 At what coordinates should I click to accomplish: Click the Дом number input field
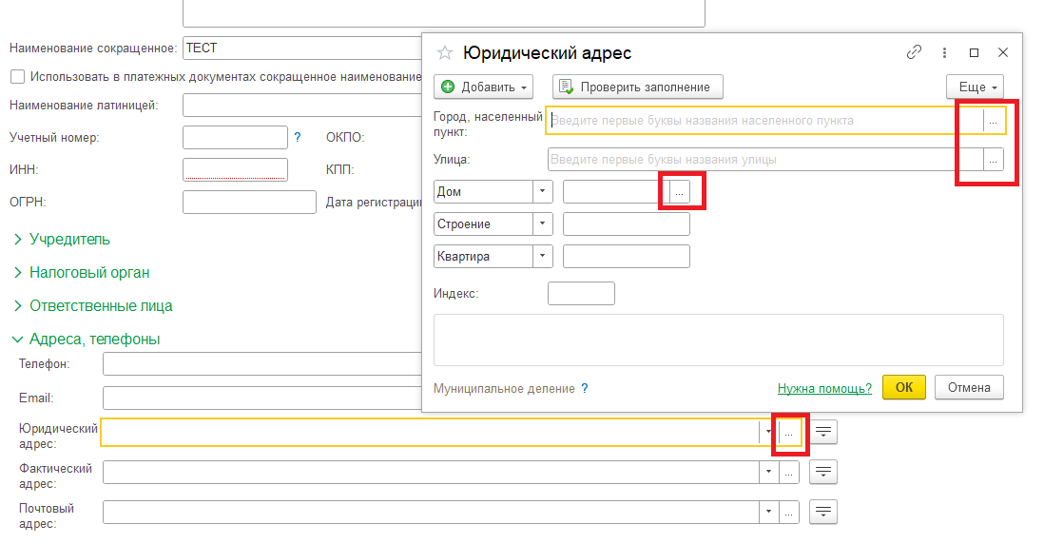616,192
